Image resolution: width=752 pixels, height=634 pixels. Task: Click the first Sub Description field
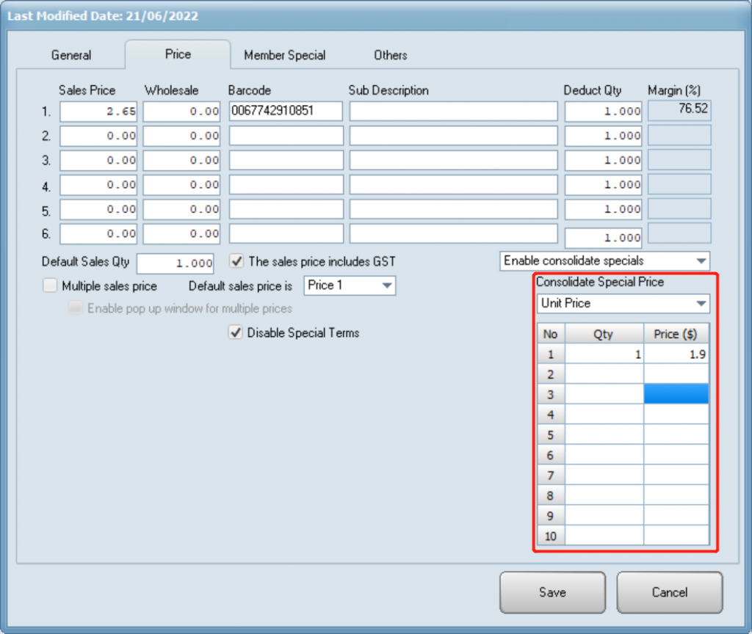453,112
